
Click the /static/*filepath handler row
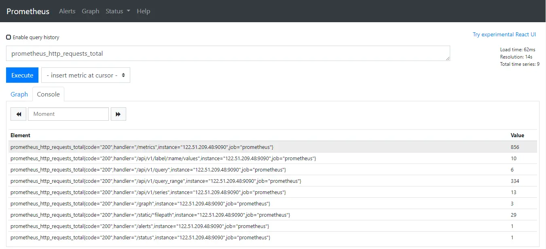(x=150, y=215)
